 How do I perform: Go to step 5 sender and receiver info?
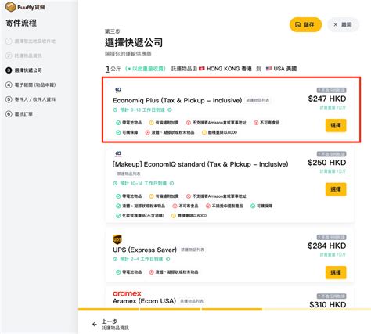pyautogui.click(x=31, y=99)
